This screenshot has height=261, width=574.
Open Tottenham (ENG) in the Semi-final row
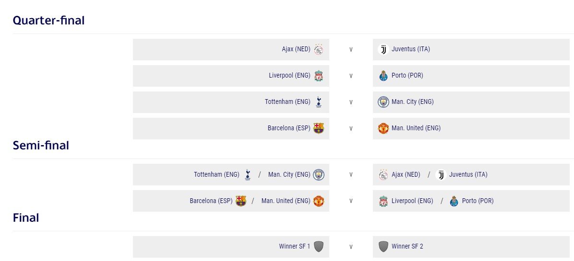pyautogui.click(x=216, y=174)
